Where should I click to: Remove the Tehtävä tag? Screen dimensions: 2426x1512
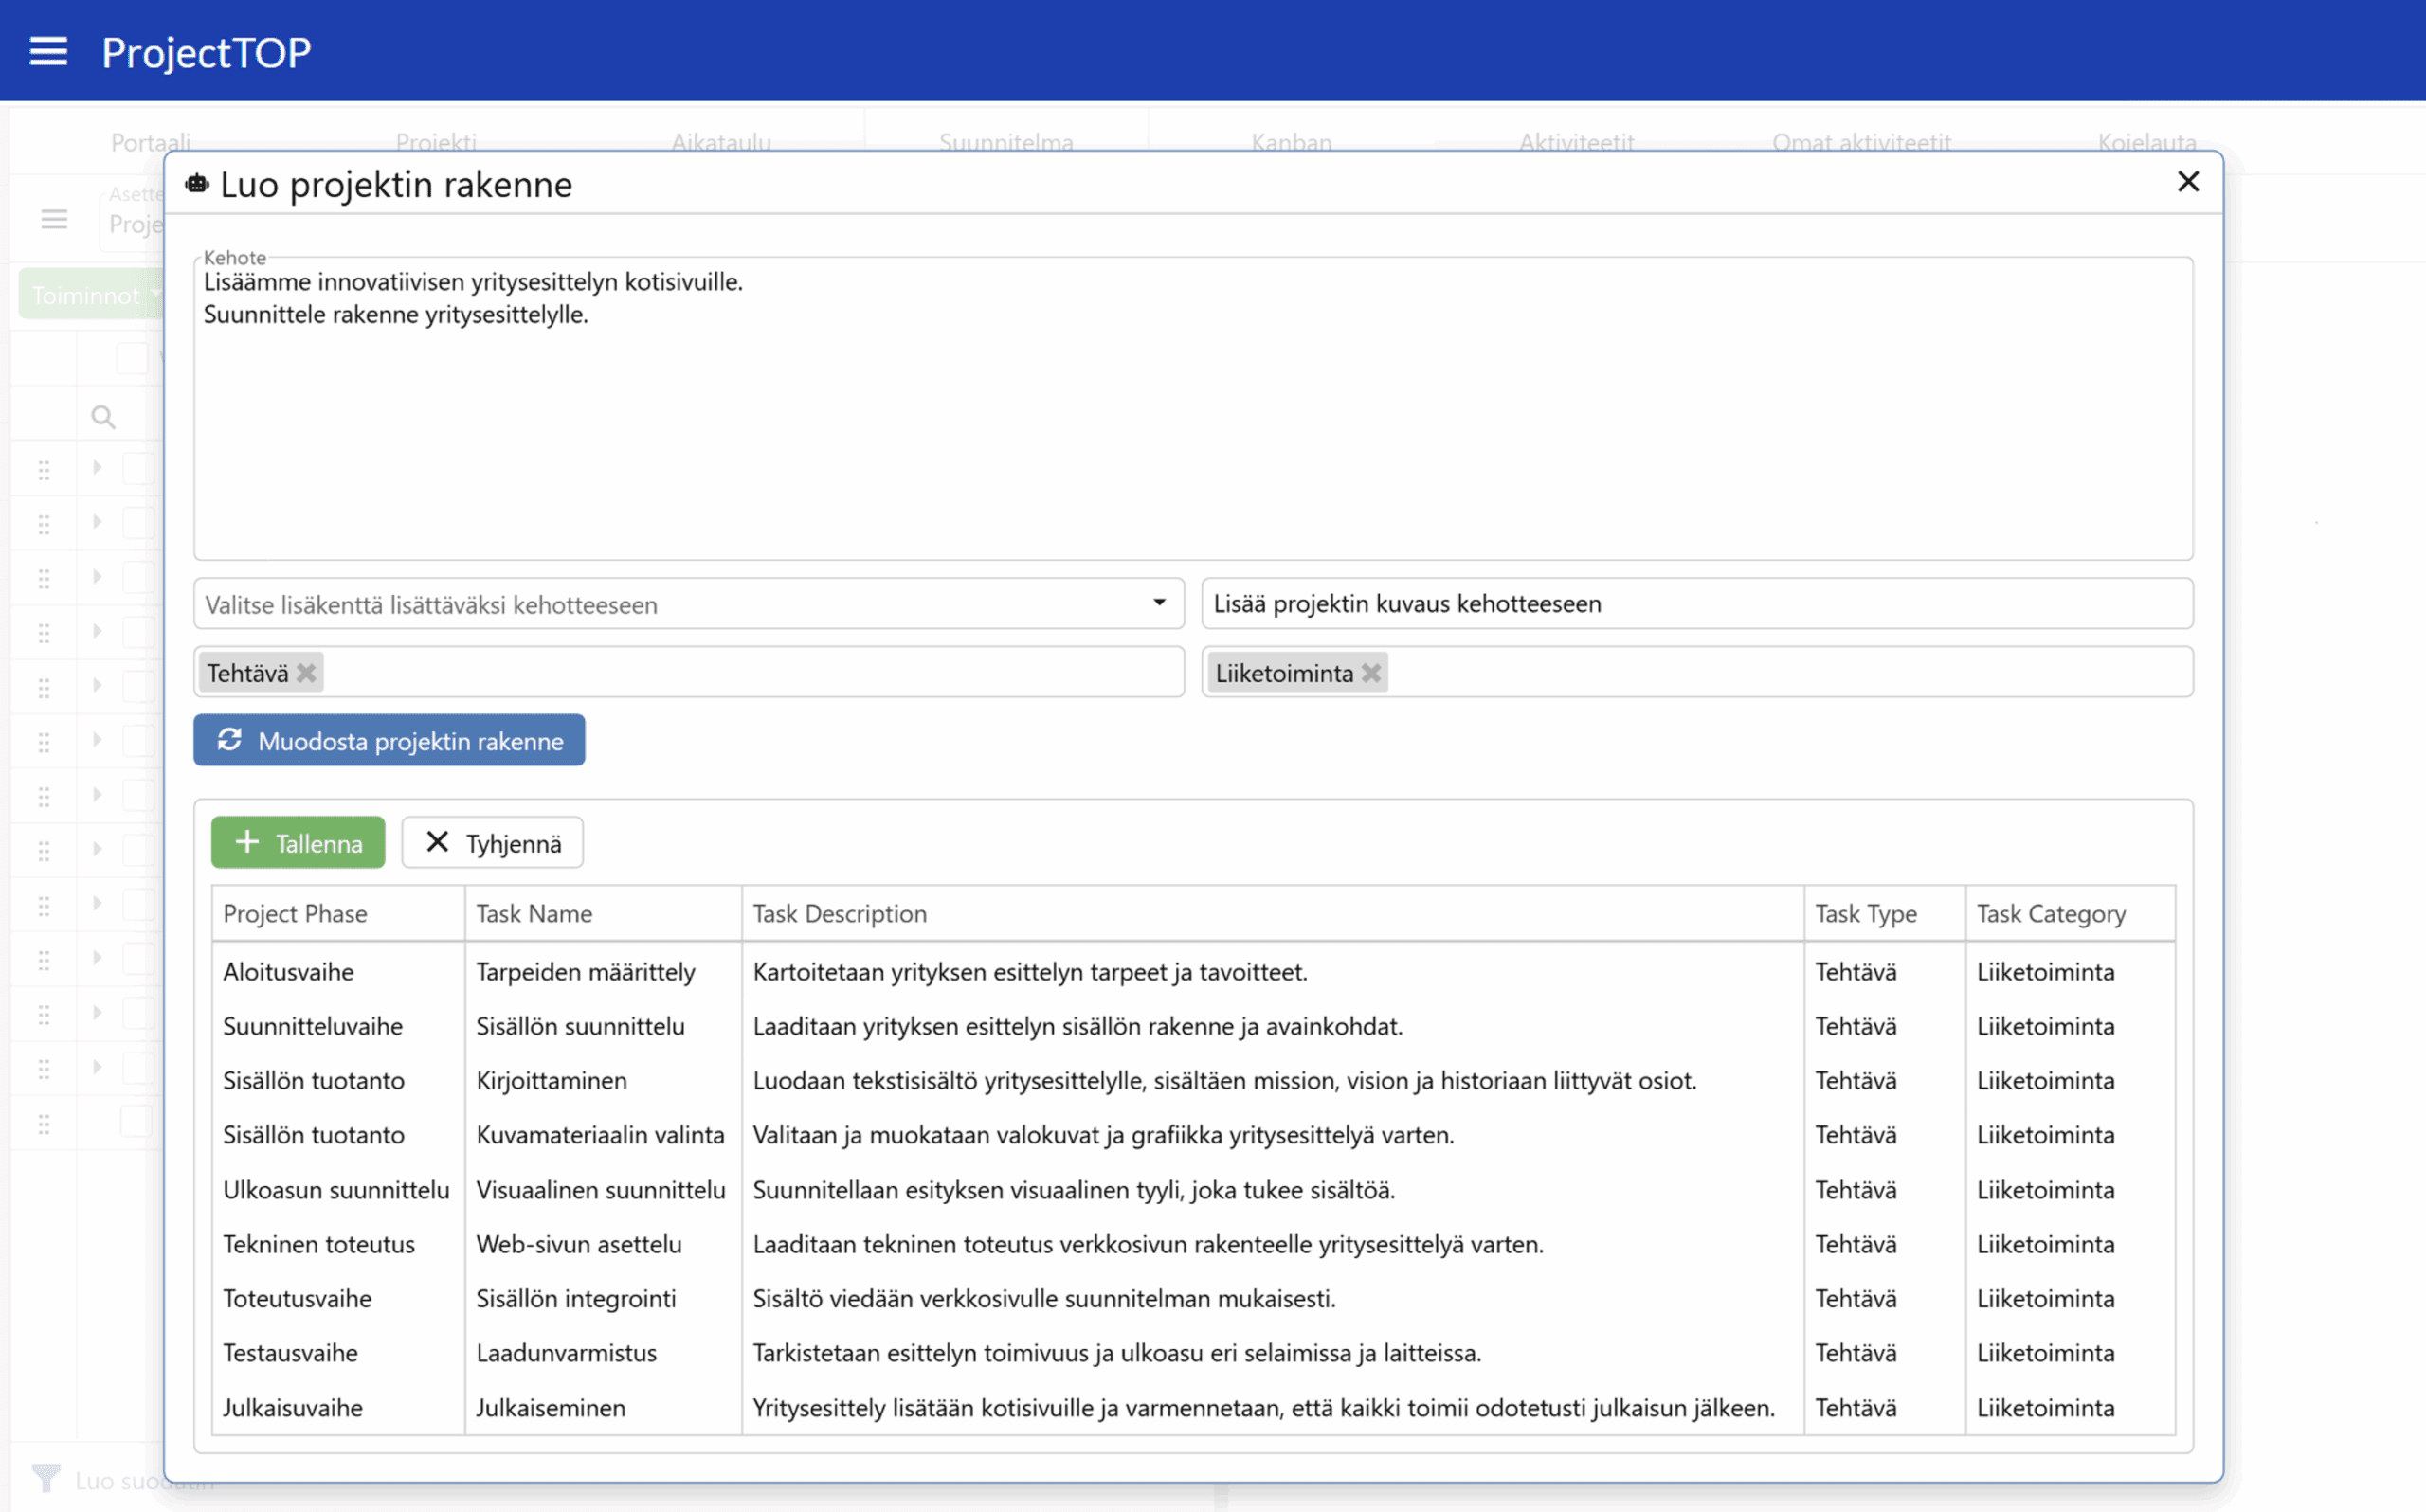tap(307, 673)
